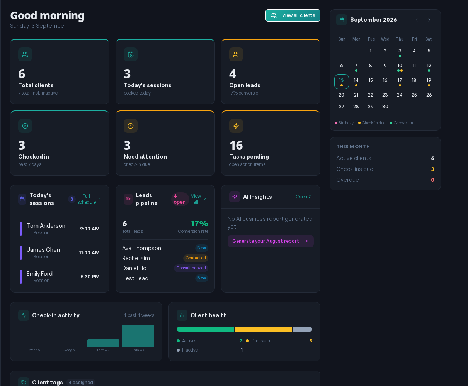Click the Leads pipeline header icon

(x=128, y=199)
